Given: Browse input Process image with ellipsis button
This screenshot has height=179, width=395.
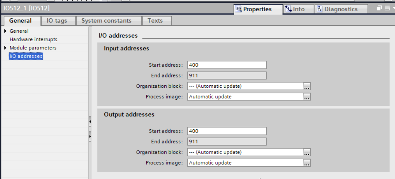Looking at the screenshot, I should [307, 97].
